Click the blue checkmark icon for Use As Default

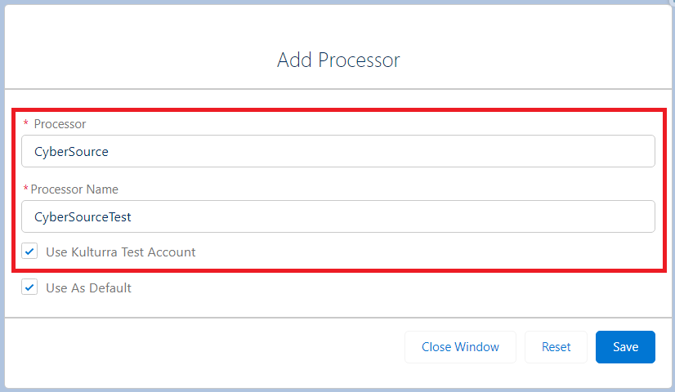29,287
